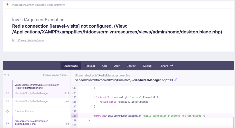Open the User tab
The width and height of the screenshot is (235, 128).
(117, 66)
